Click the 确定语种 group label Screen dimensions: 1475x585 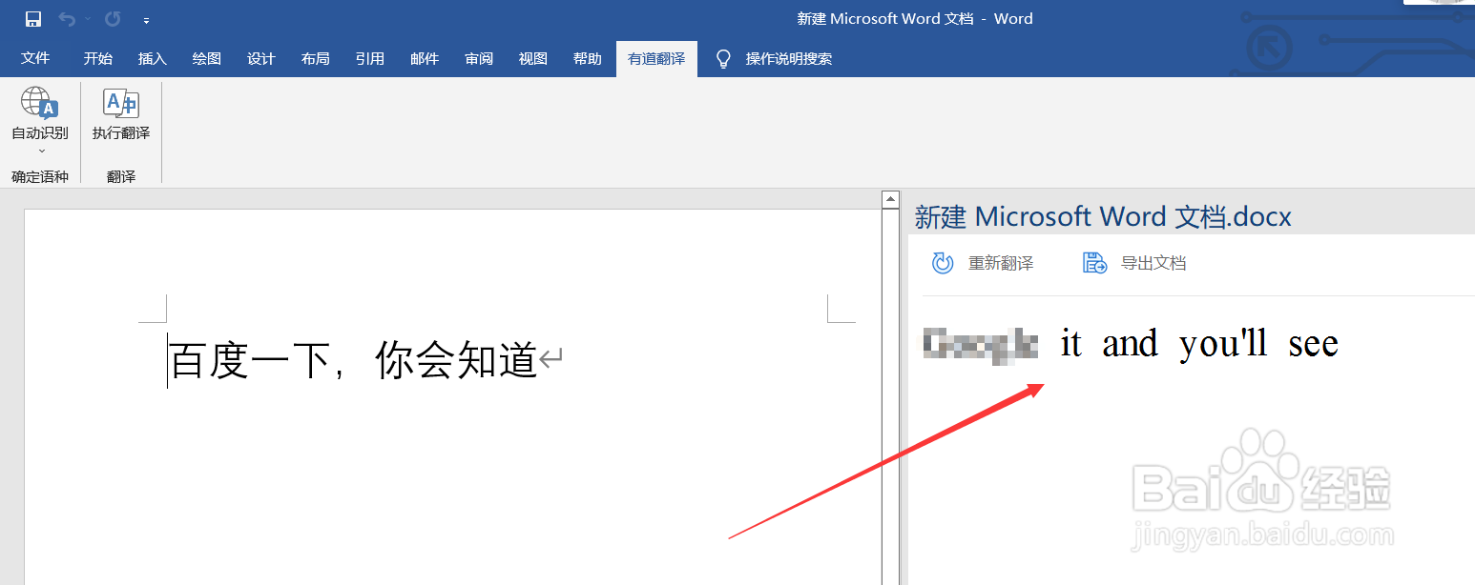tap(40, 176)
